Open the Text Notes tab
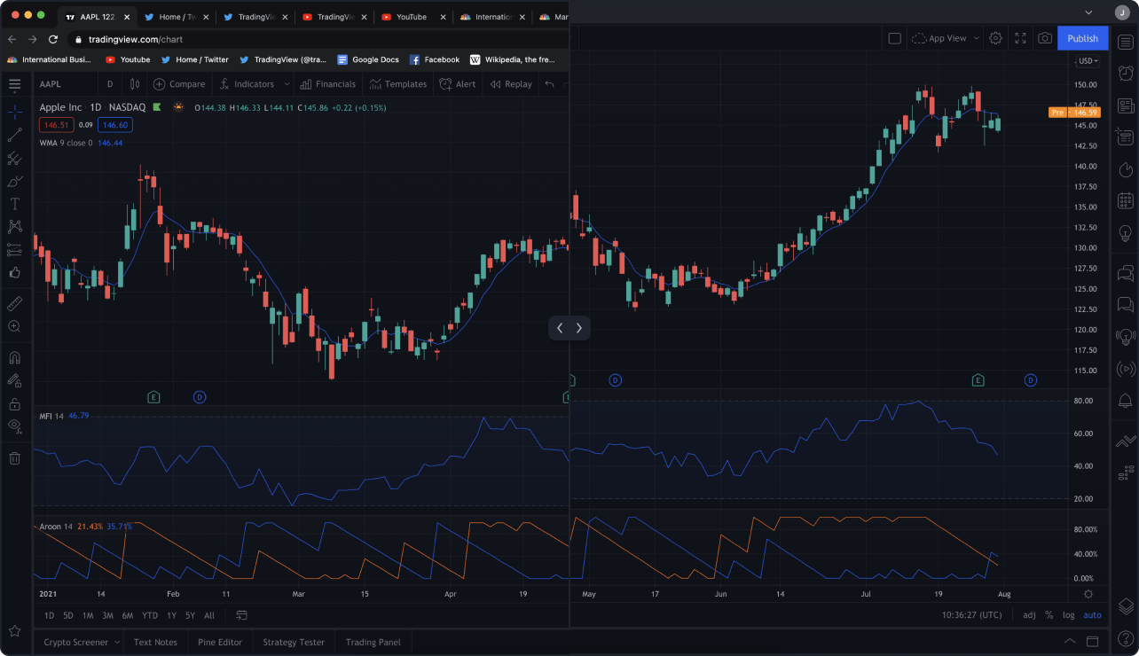 [155, 643]
